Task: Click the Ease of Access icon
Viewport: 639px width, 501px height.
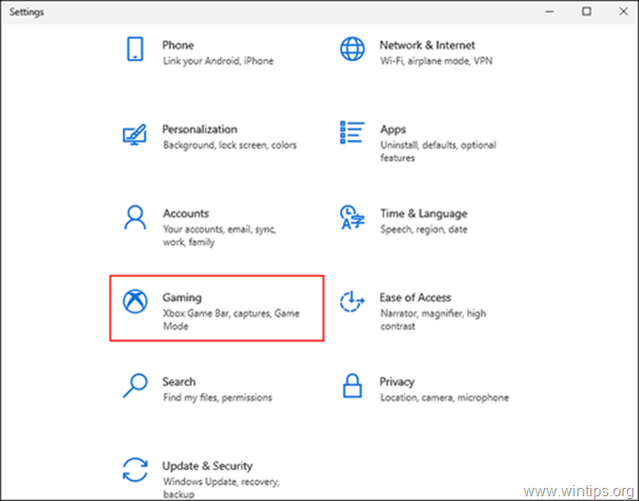Action: pos(352,301)
